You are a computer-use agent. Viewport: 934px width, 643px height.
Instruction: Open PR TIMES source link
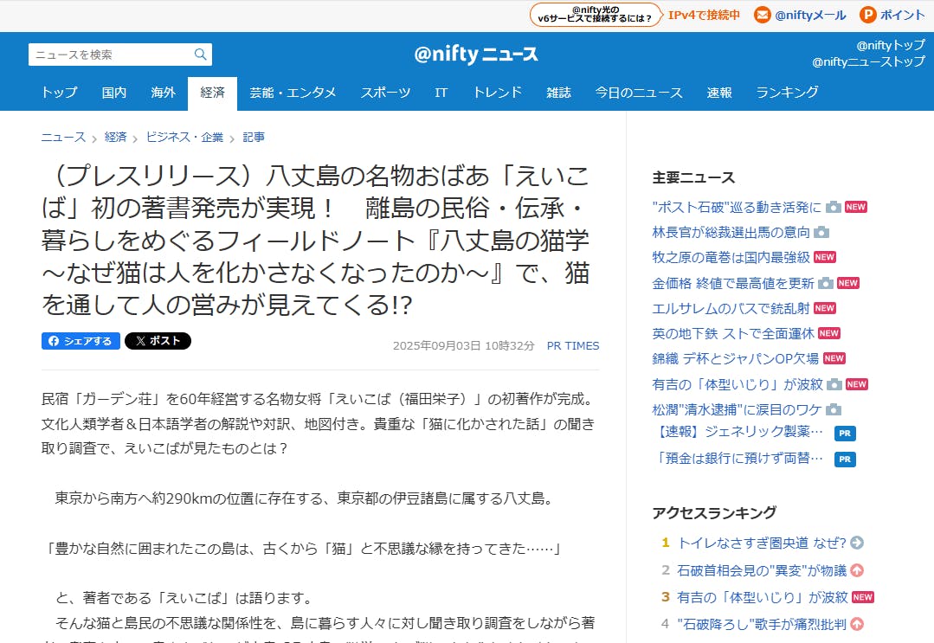pos(572,345)
